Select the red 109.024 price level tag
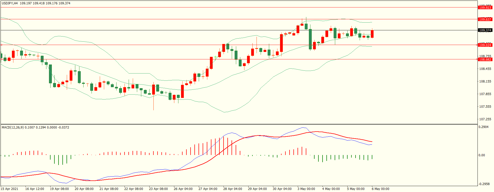 click(x=485, y=45)
